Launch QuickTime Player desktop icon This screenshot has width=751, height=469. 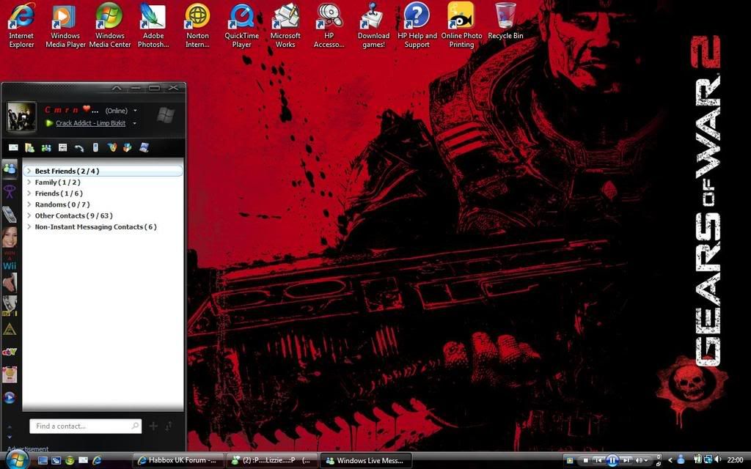coord(241,25)
